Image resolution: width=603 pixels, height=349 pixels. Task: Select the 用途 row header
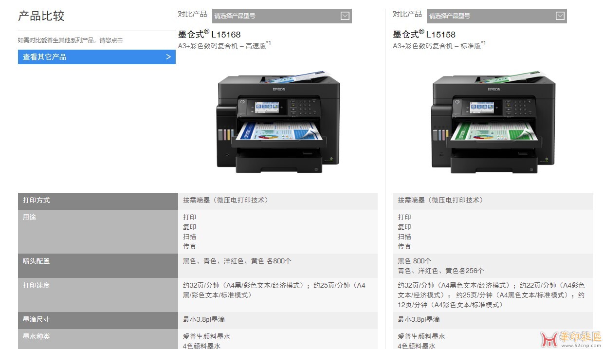[x=98, y=232]
